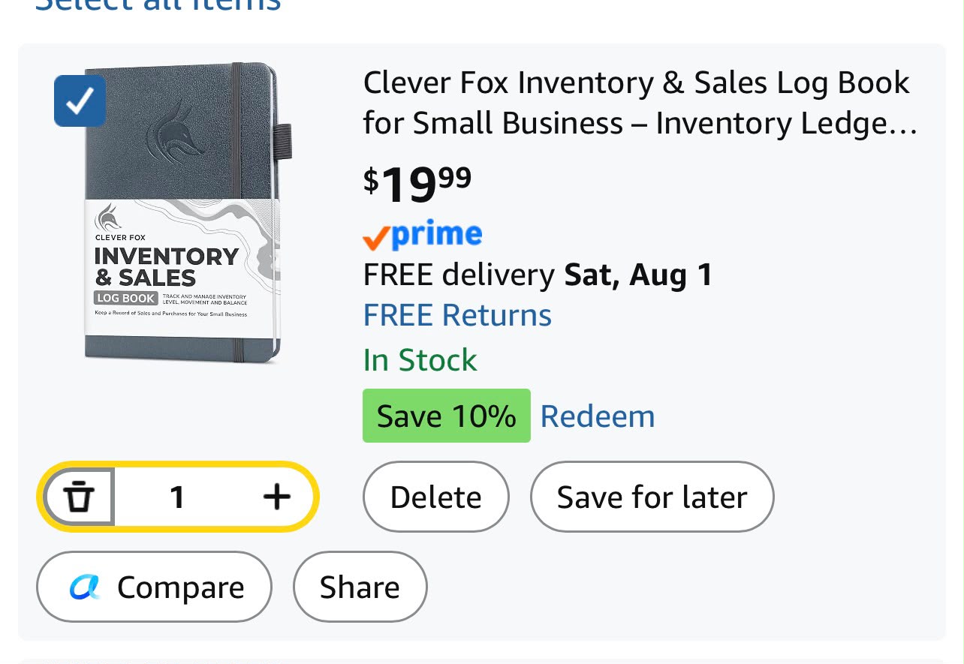Click the FREE delivery Sat, Aug 1 text
This screenshot has height=664, width=964.
[x=538, y=275]
